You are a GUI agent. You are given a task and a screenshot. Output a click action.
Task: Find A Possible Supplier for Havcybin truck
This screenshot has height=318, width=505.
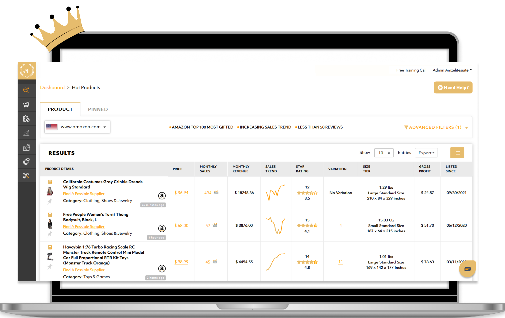coord(84,270)
